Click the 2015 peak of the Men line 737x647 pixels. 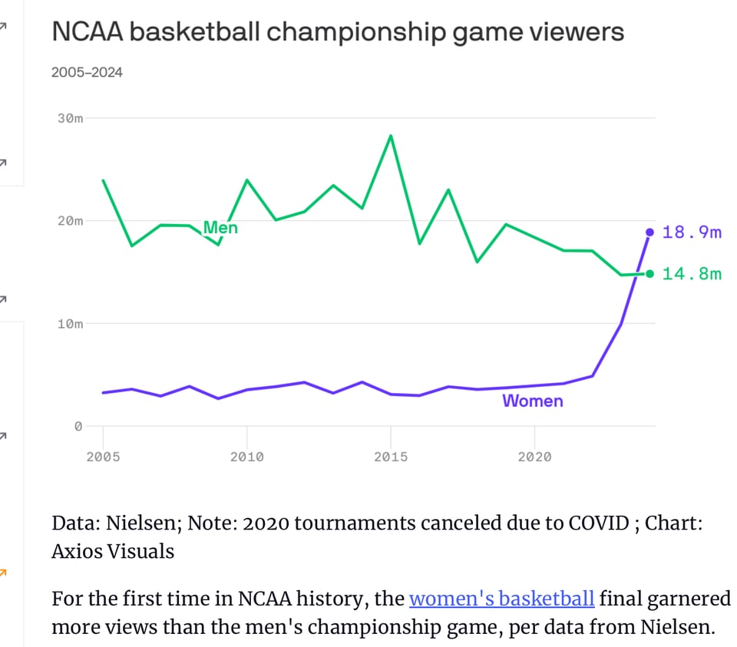coord(391,136)
